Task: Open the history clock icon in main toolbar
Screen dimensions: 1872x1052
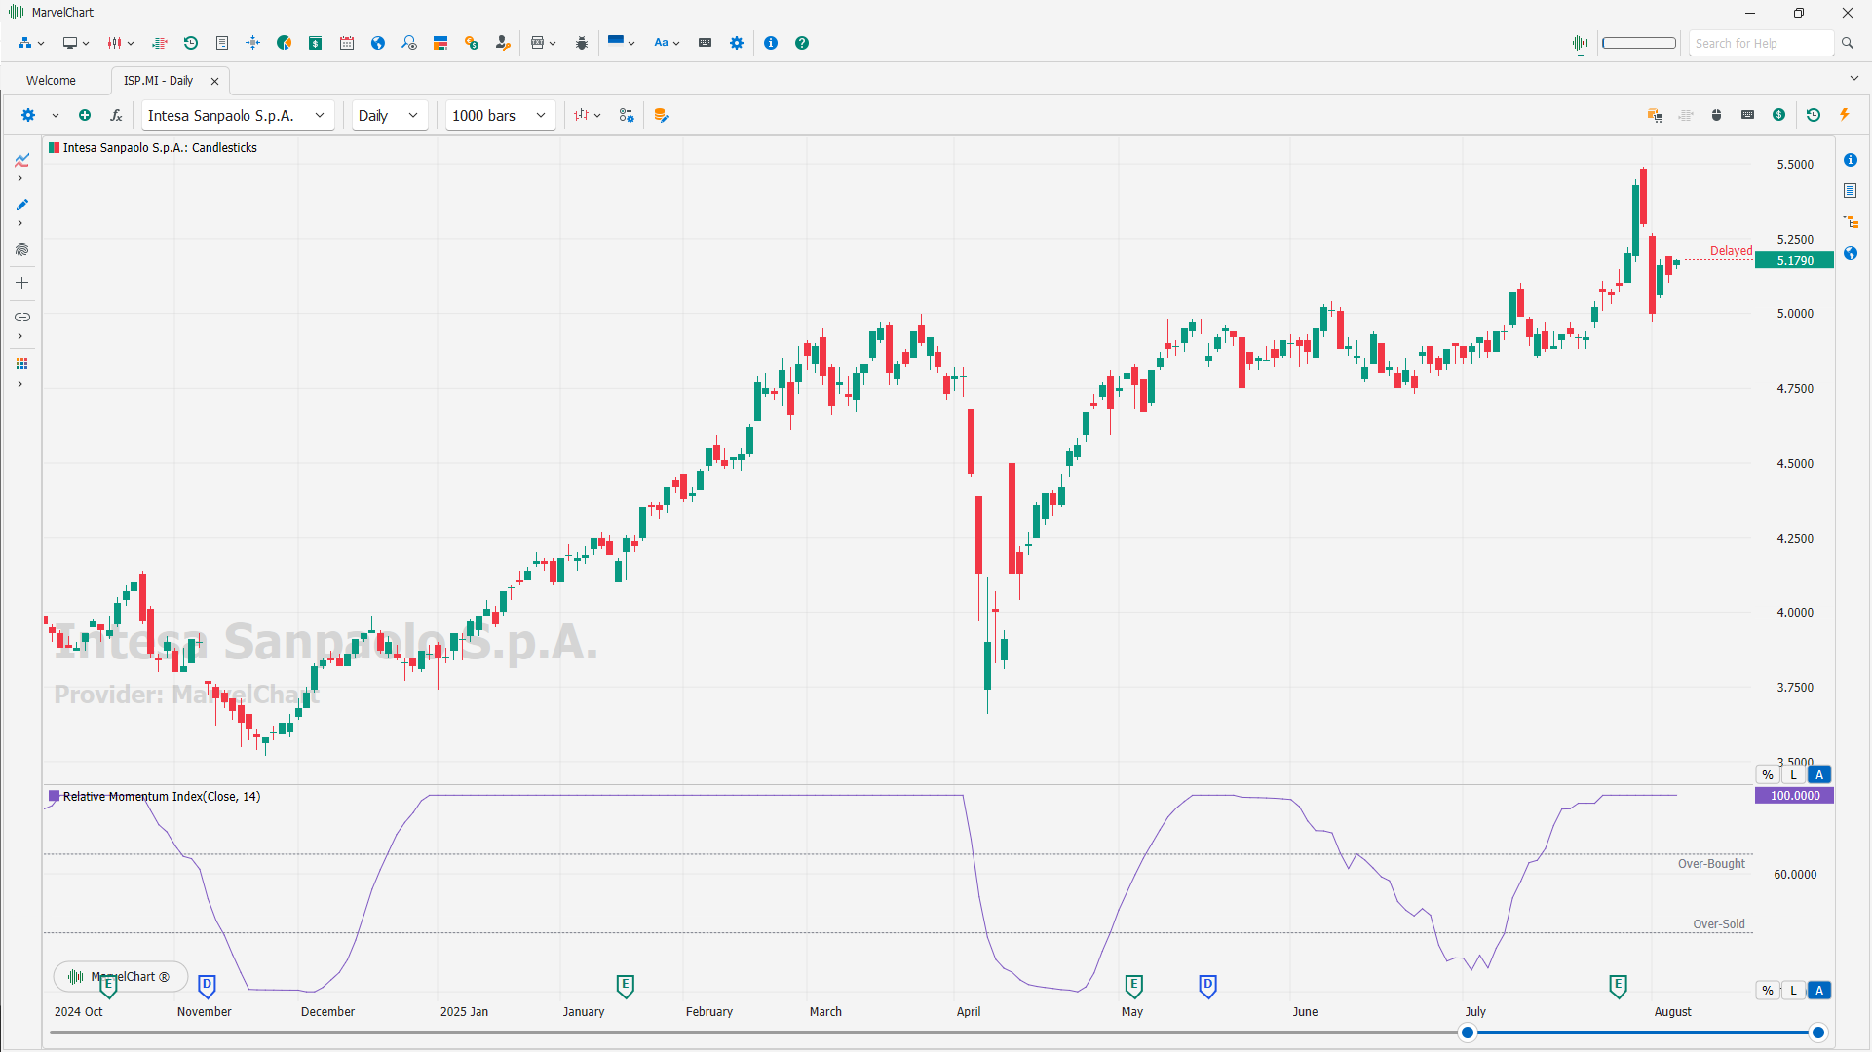Action: (191, 43)
